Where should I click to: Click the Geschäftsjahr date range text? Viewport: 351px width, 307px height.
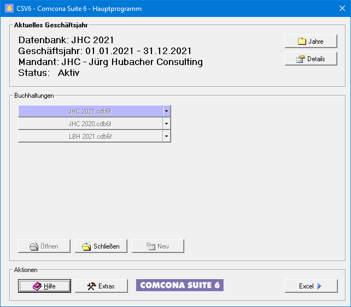[105, 51]
